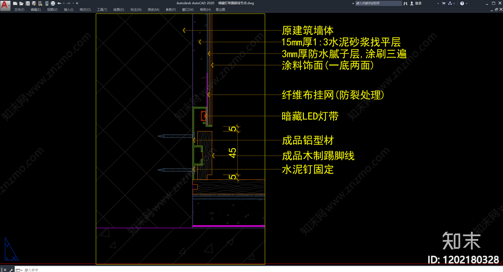Image resolution: width=503 pixels, height=272 pixels.
Task: Click the 登录 sign-in button
Action: coord(416,3)
